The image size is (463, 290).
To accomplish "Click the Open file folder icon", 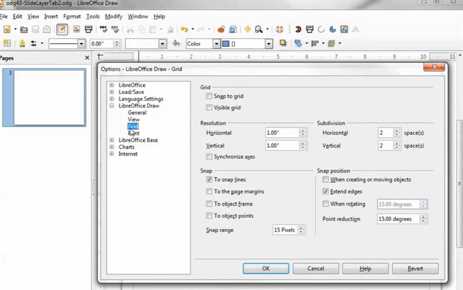I will click(x=24, y=29).
